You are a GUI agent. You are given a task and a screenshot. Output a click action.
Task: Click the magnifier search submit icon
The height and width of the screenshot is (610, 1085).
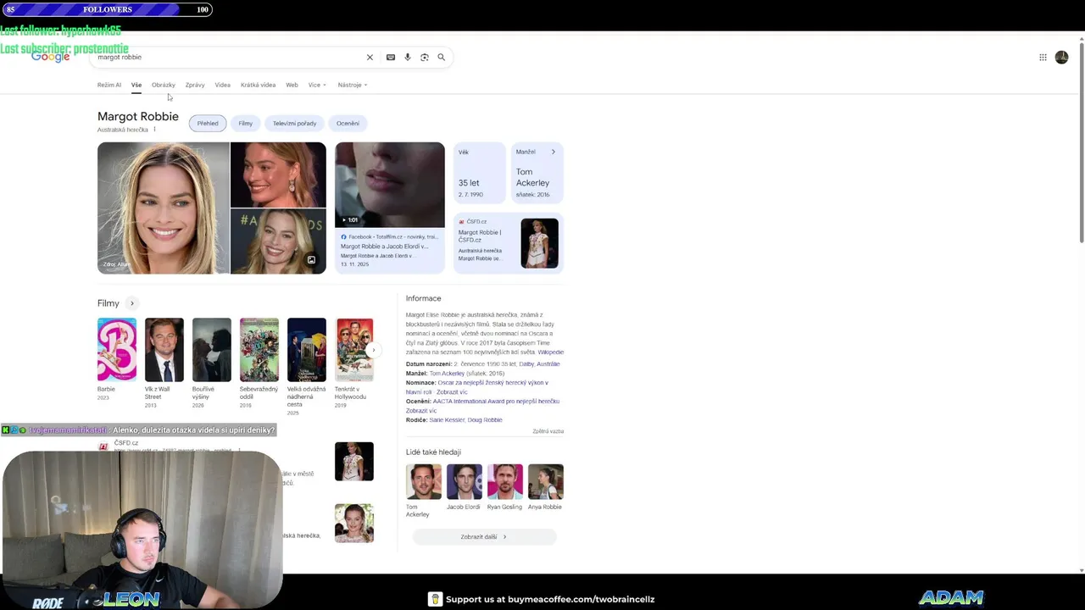[442, 58]
